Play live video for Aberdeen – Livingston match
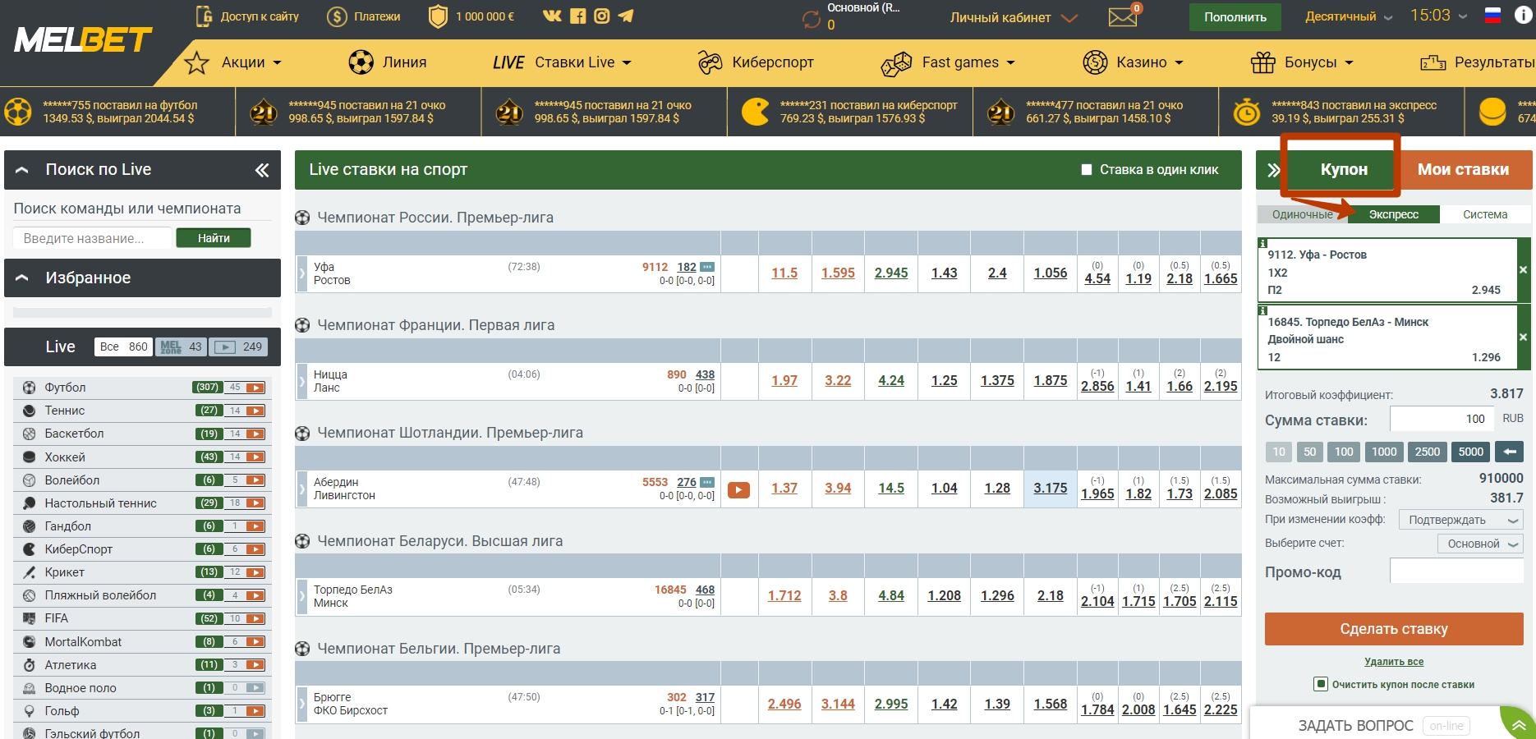The image size is (1536, 739). coord(738,489)
